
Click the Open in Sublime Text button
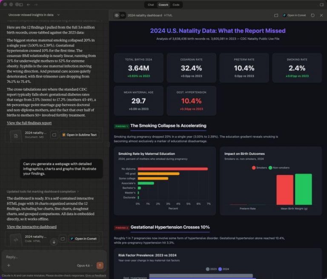[79, 135]
